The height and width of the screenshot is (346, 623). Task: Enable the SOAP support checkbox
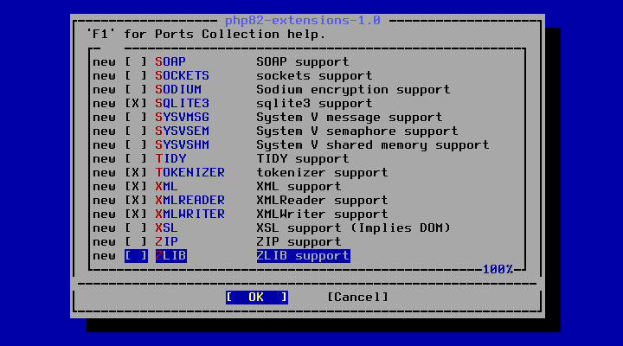tap(136, 62)
